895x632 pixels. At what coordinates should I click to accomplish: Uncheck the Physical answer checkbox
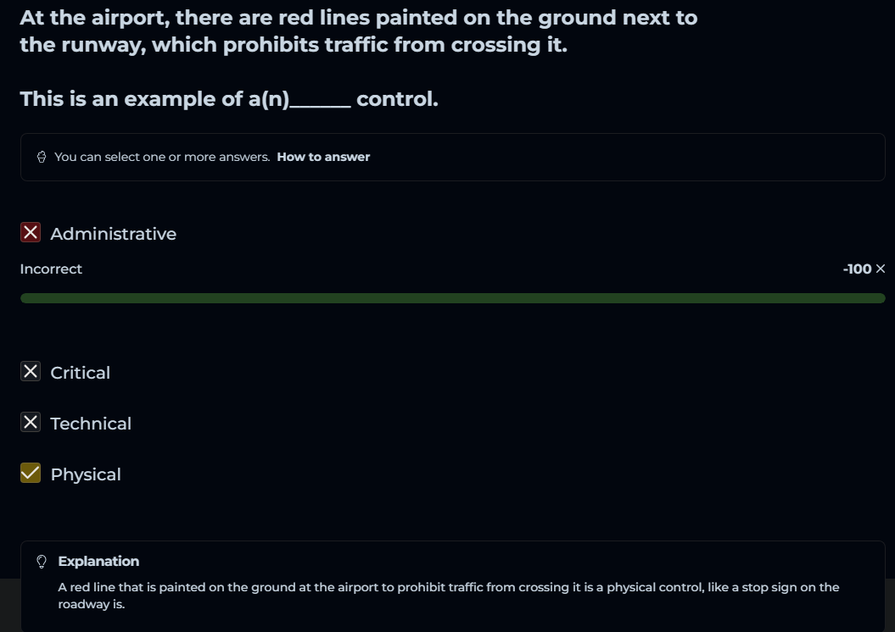pos(31,474)
